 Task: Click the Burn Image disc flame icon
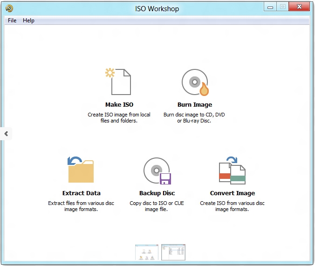coord(195,82)
